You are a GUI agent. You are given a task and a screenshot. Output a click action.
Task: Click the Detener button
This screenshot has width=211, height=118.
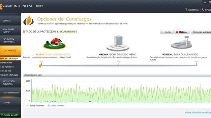pos(182,32)
